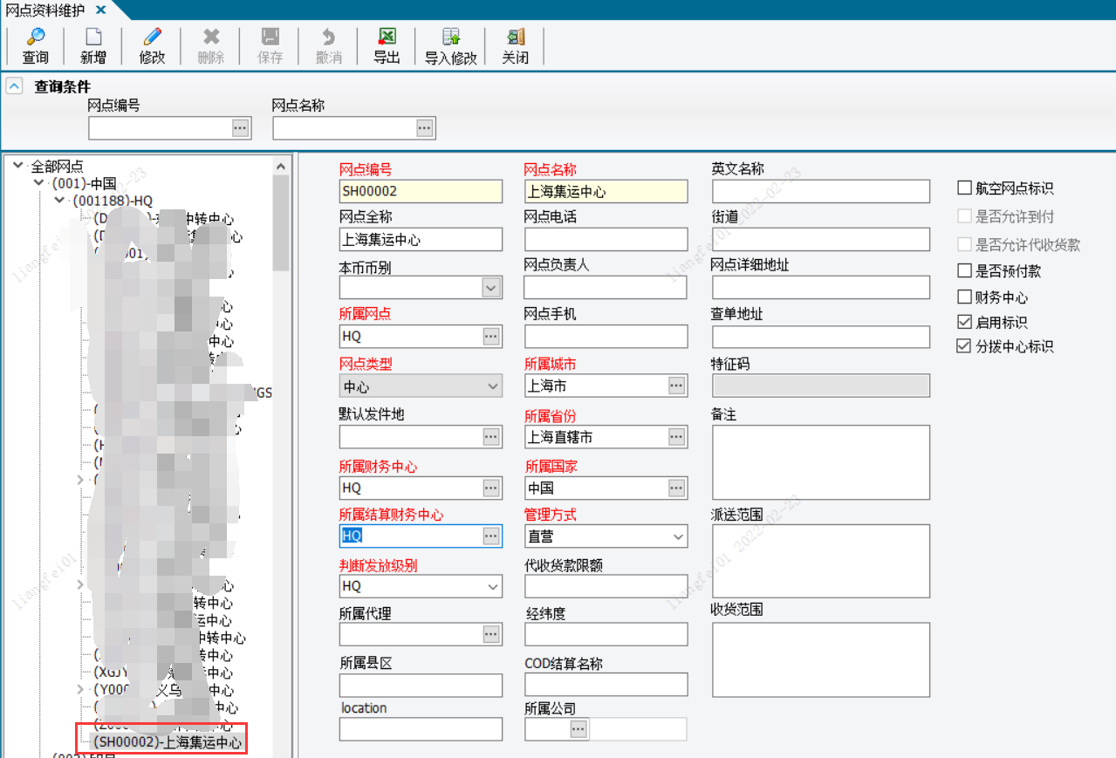Click the tree scroll-up arrow
Image resolution: width=1116 pixels, height=758 pixels.
tap(281, 166)
